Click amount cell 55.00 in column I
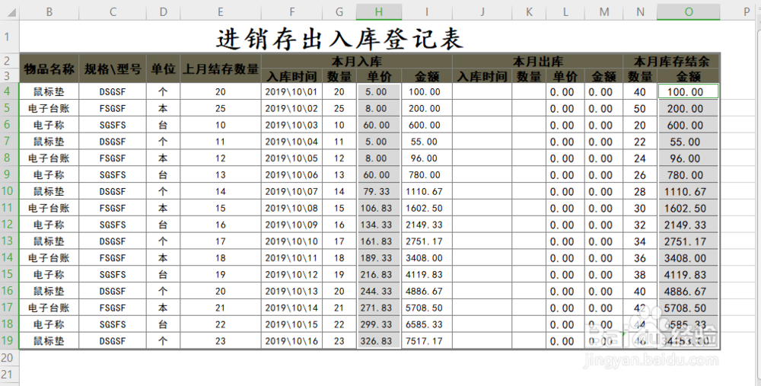The height and width of the screenshot is (386, 761). pos(427,142)
